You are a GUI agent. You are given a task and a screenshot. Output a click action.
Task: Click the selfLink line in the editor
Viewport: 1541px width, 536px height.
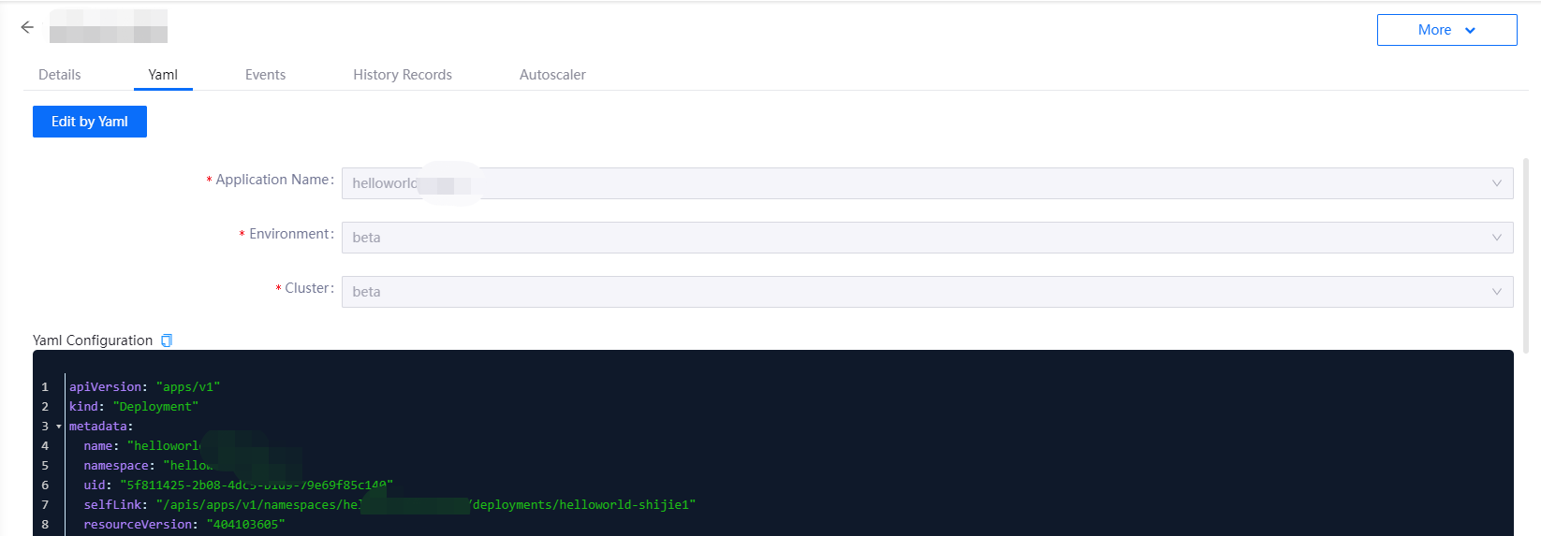click(389, 504)
